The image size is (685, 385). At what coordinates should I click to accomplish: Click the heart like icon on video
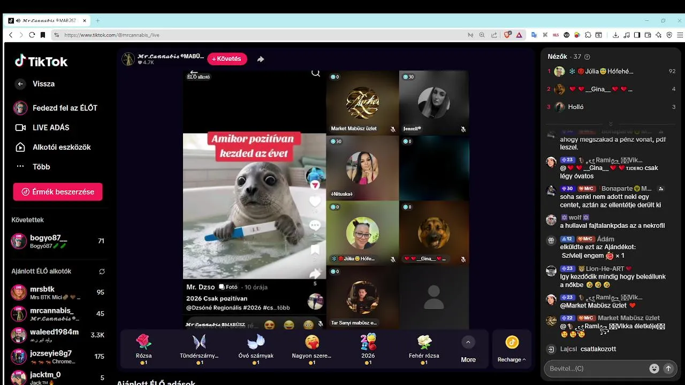(x=315, y=202)
